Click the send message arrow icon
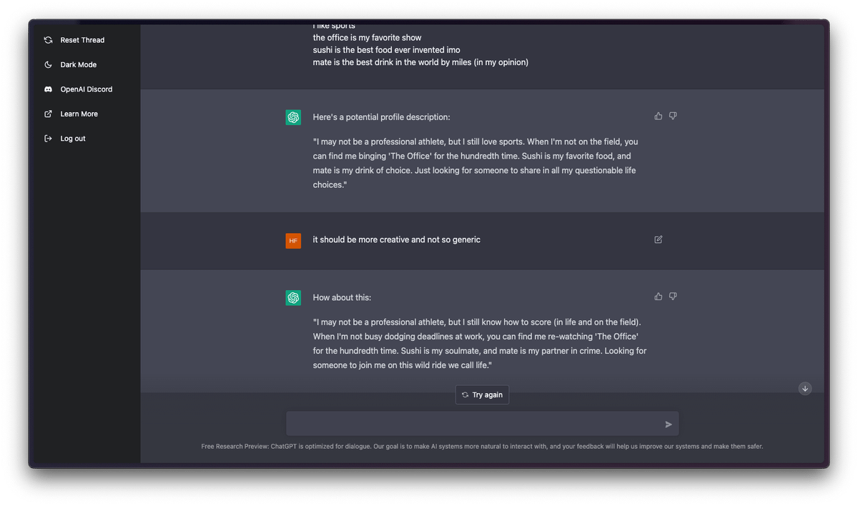858x506 pixels. 669,425
